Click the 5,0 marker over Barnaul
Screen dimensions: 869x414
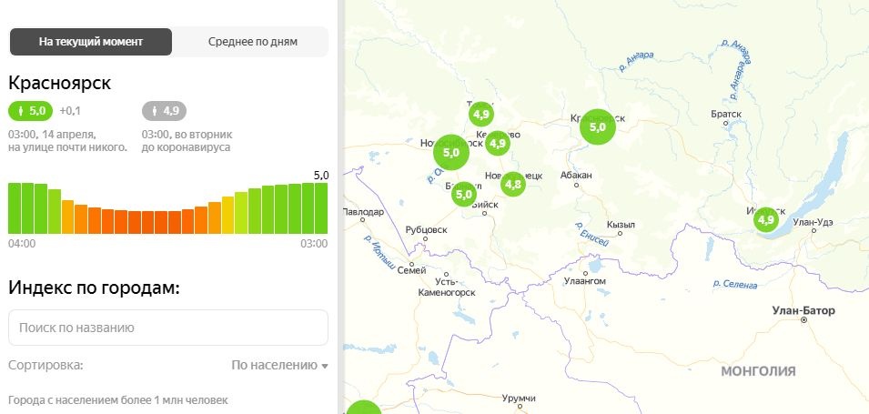(x=464, y=194)
